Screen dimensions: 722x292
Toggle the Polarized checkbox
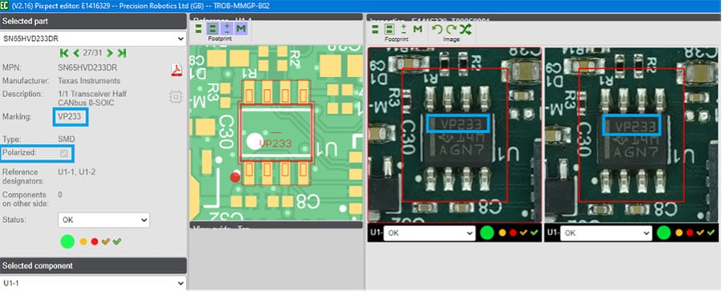coord(64,153)
